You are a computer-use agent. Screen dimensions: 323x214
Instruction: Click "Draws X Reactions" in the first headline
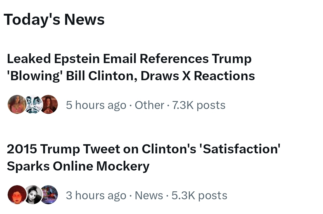pos(198,76)
